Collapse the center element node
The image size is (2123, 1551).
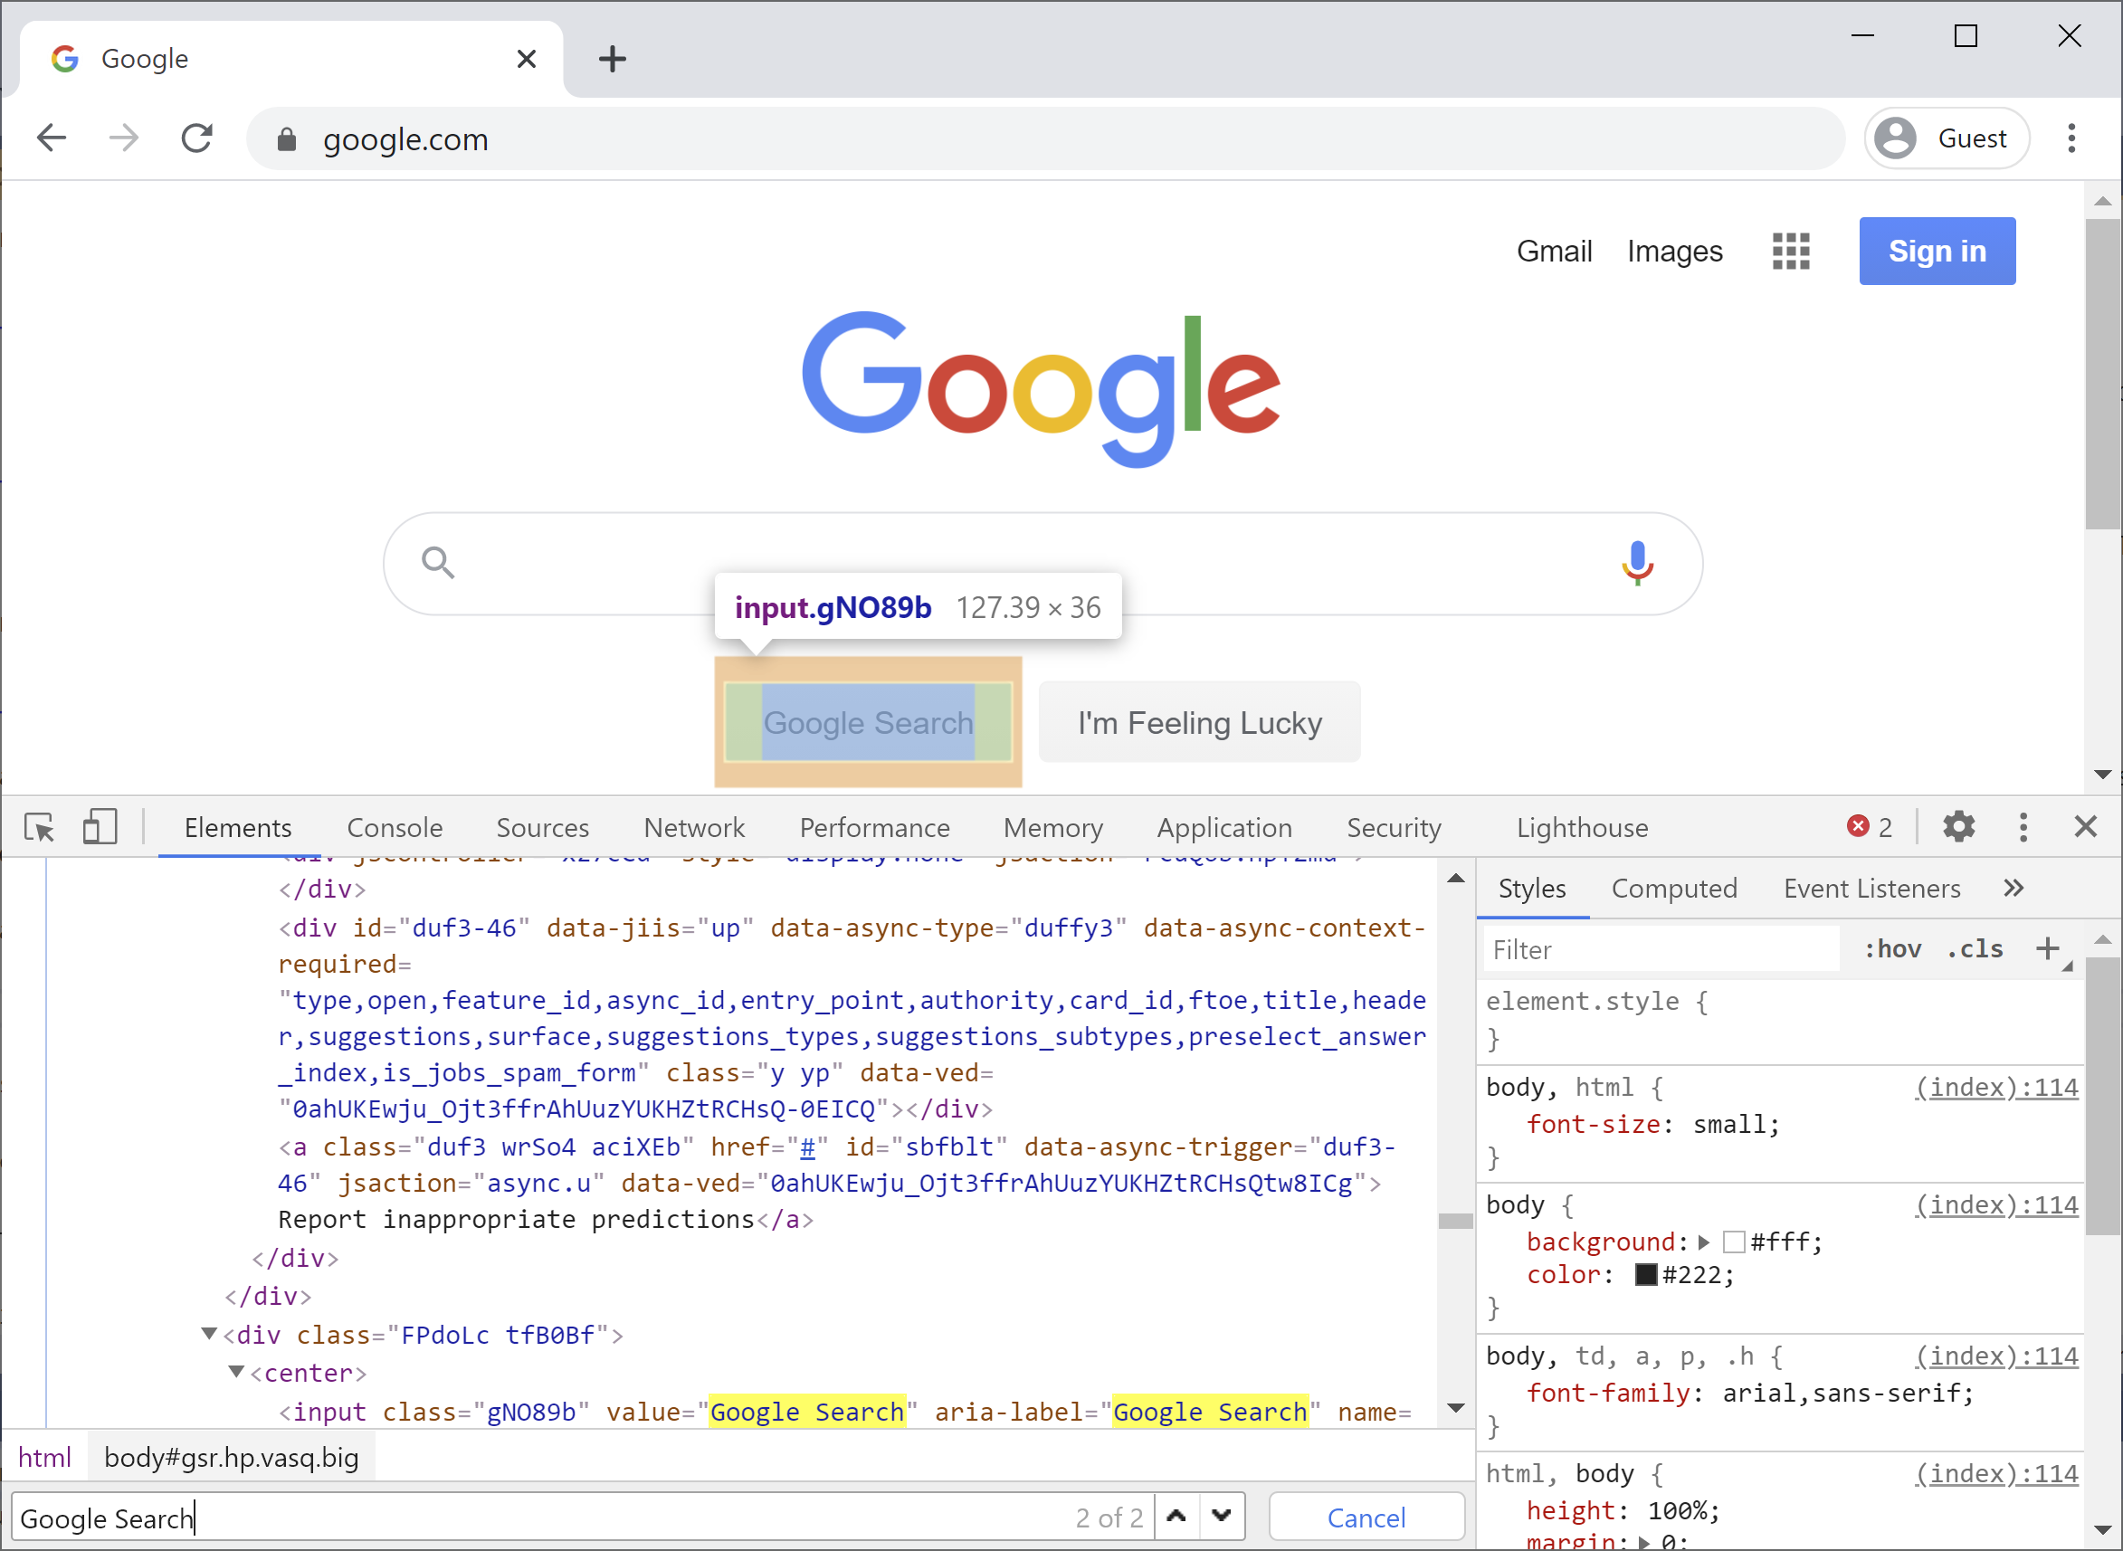pos(236,1373)
